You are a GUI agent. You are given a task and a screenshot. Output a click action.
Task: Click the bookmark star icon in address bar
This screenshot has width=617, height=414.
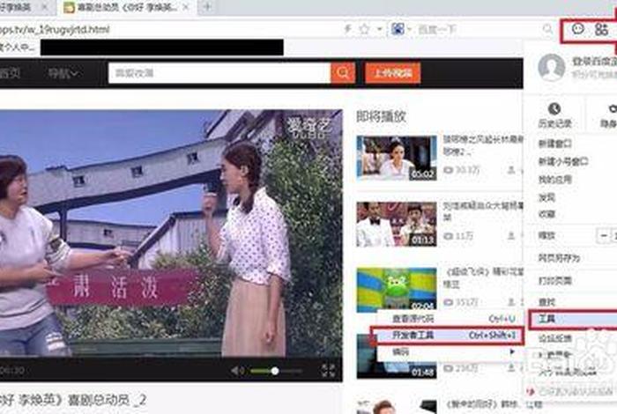364,29
